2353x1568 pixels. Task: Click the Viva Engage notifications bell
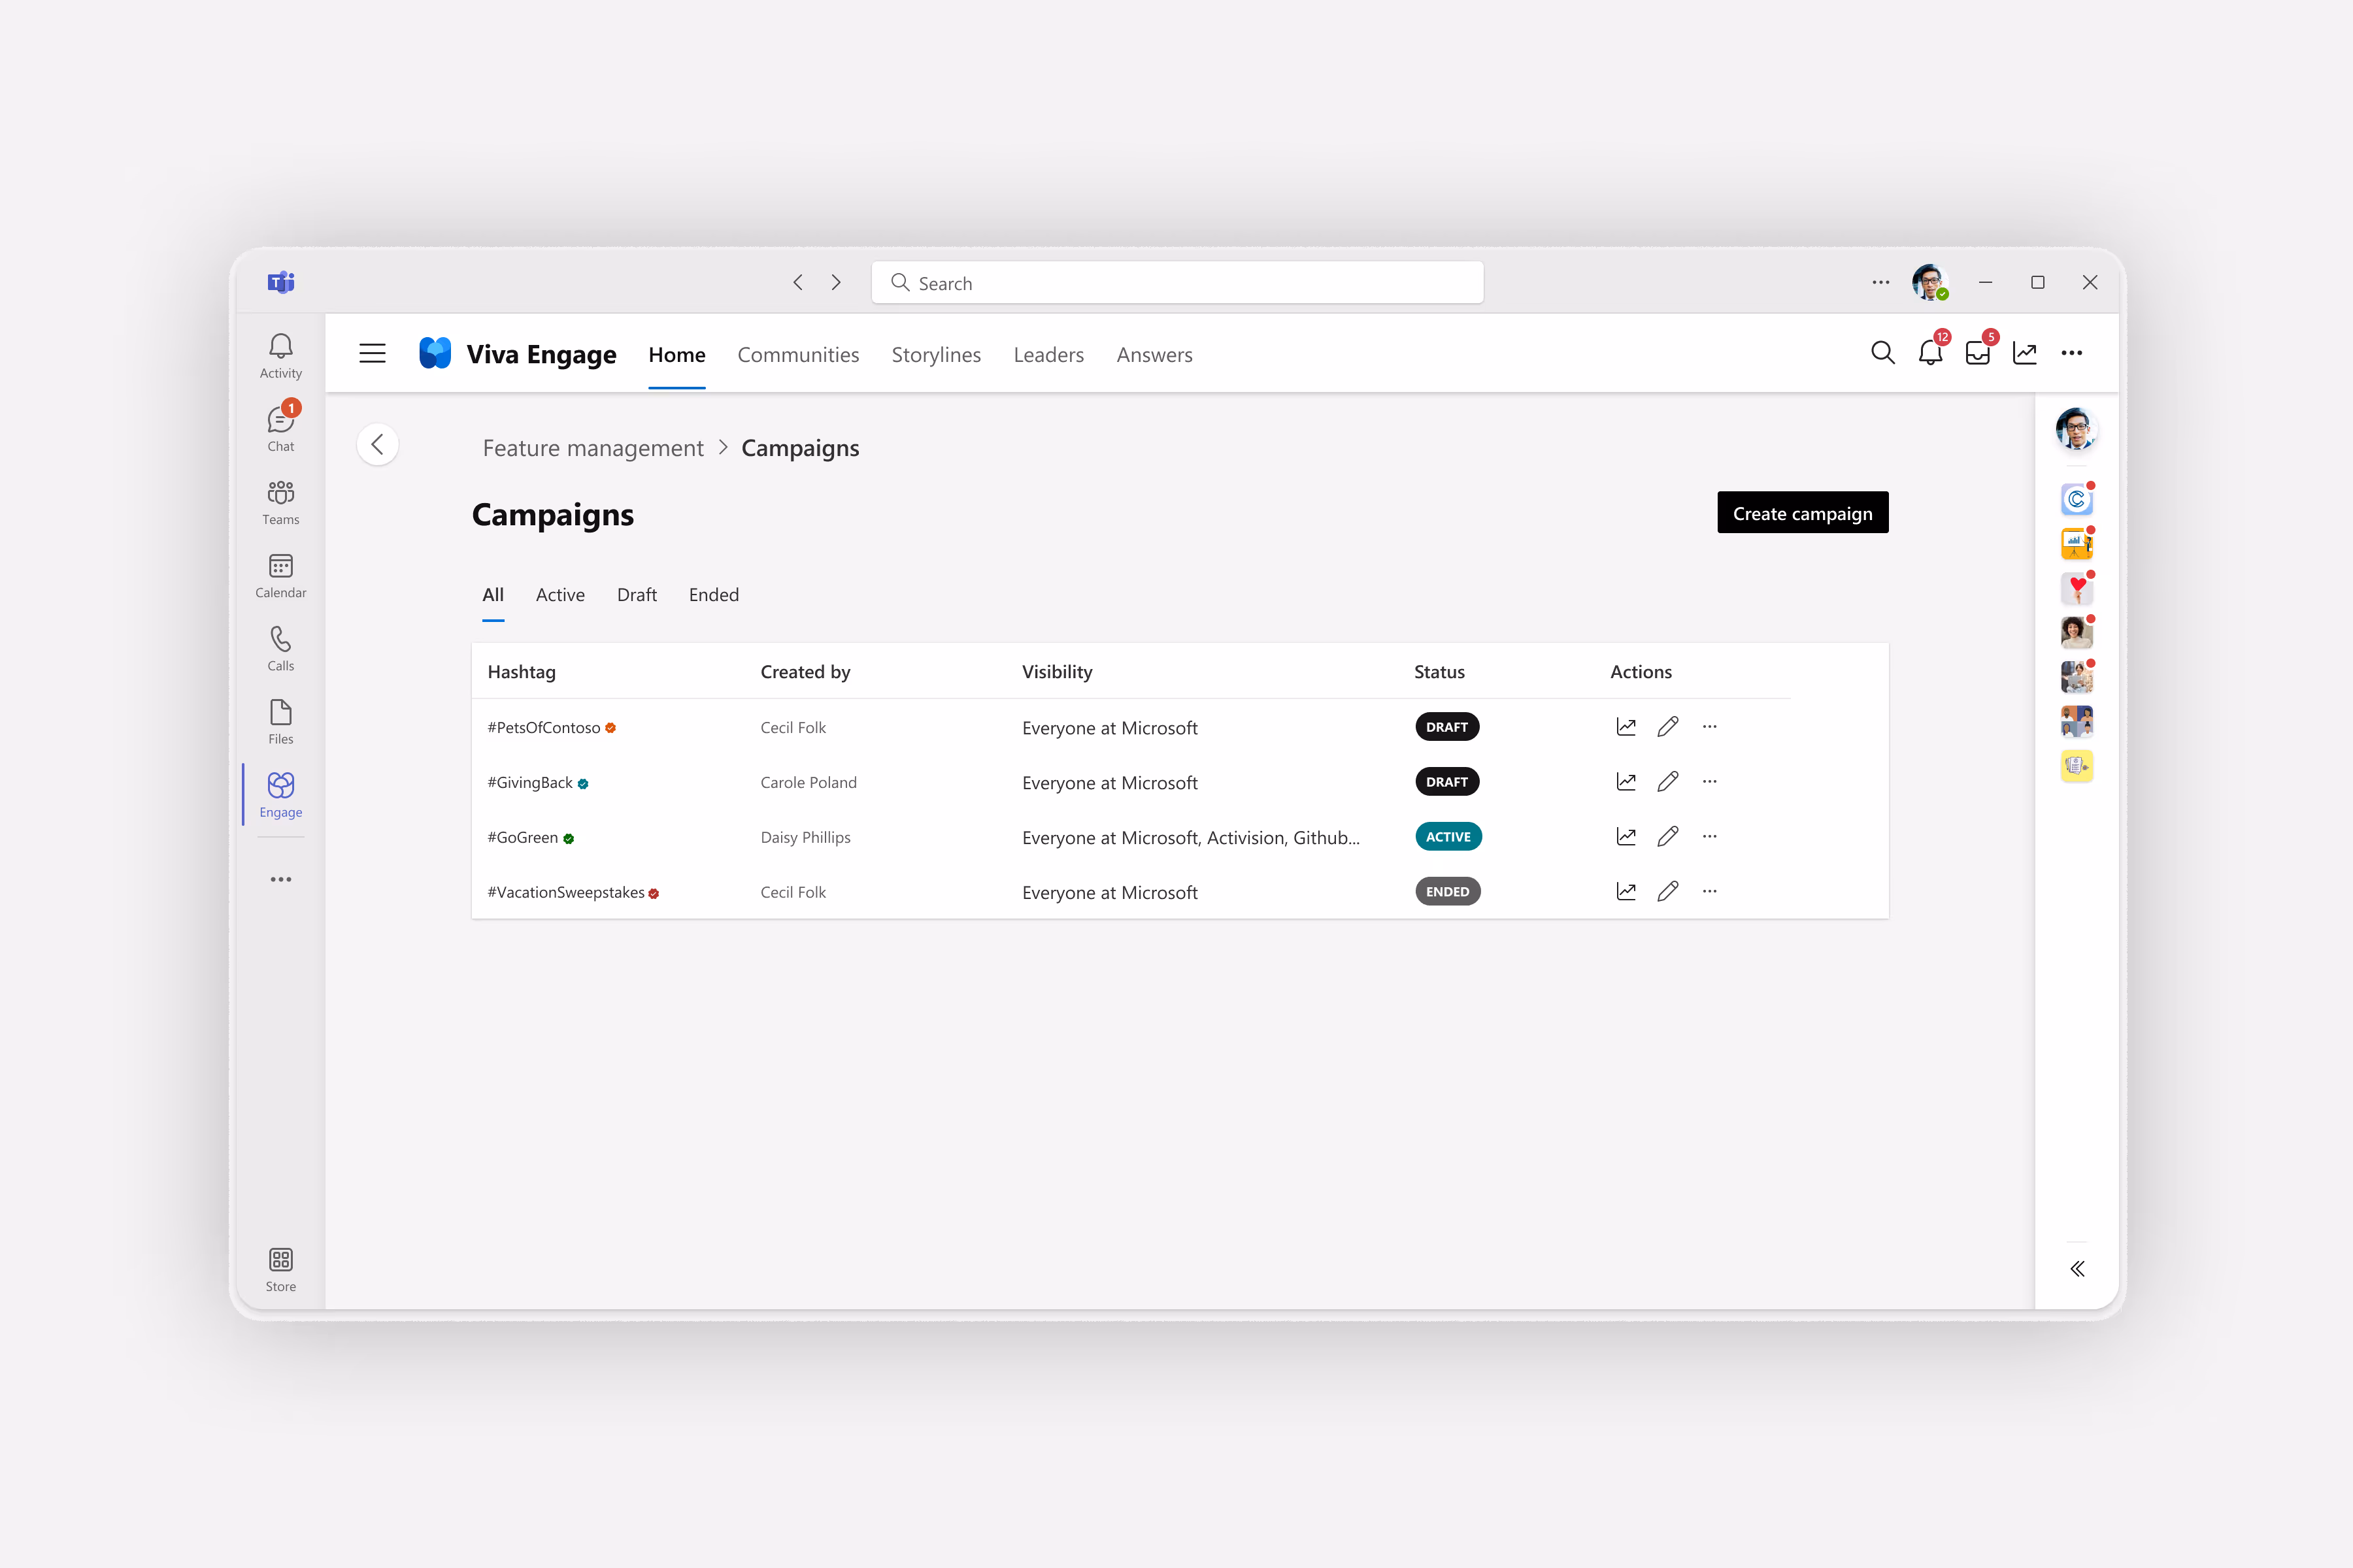tap(1930, 353)
